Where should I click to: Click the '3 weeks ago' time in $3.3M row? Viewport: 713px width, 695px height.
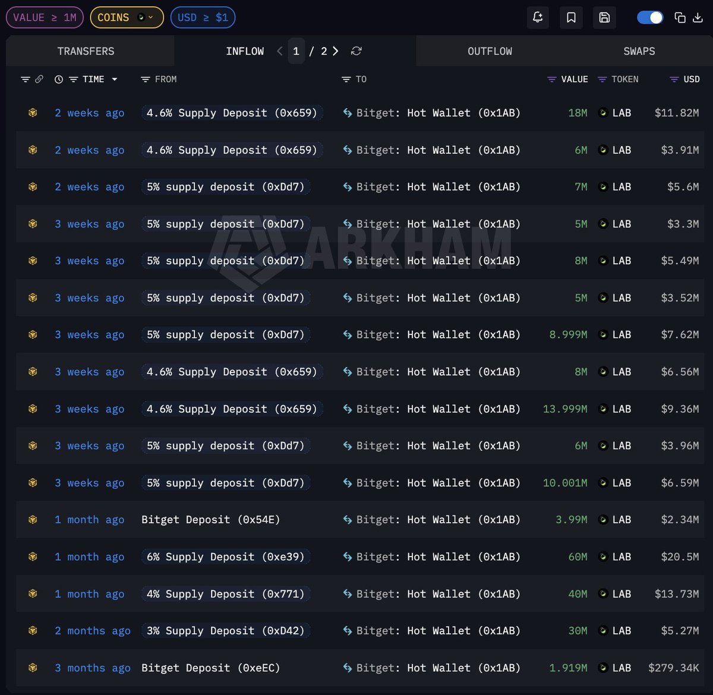pos(90,224)
